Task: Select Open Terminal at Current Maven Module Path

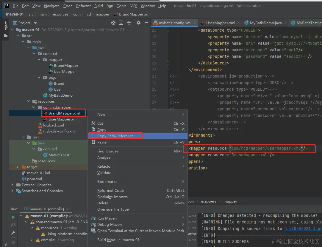Action: pos(137,231)
